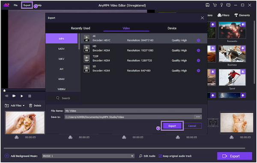Select the MOV format
Screen dimensions: 257x163
coord(62,49)
